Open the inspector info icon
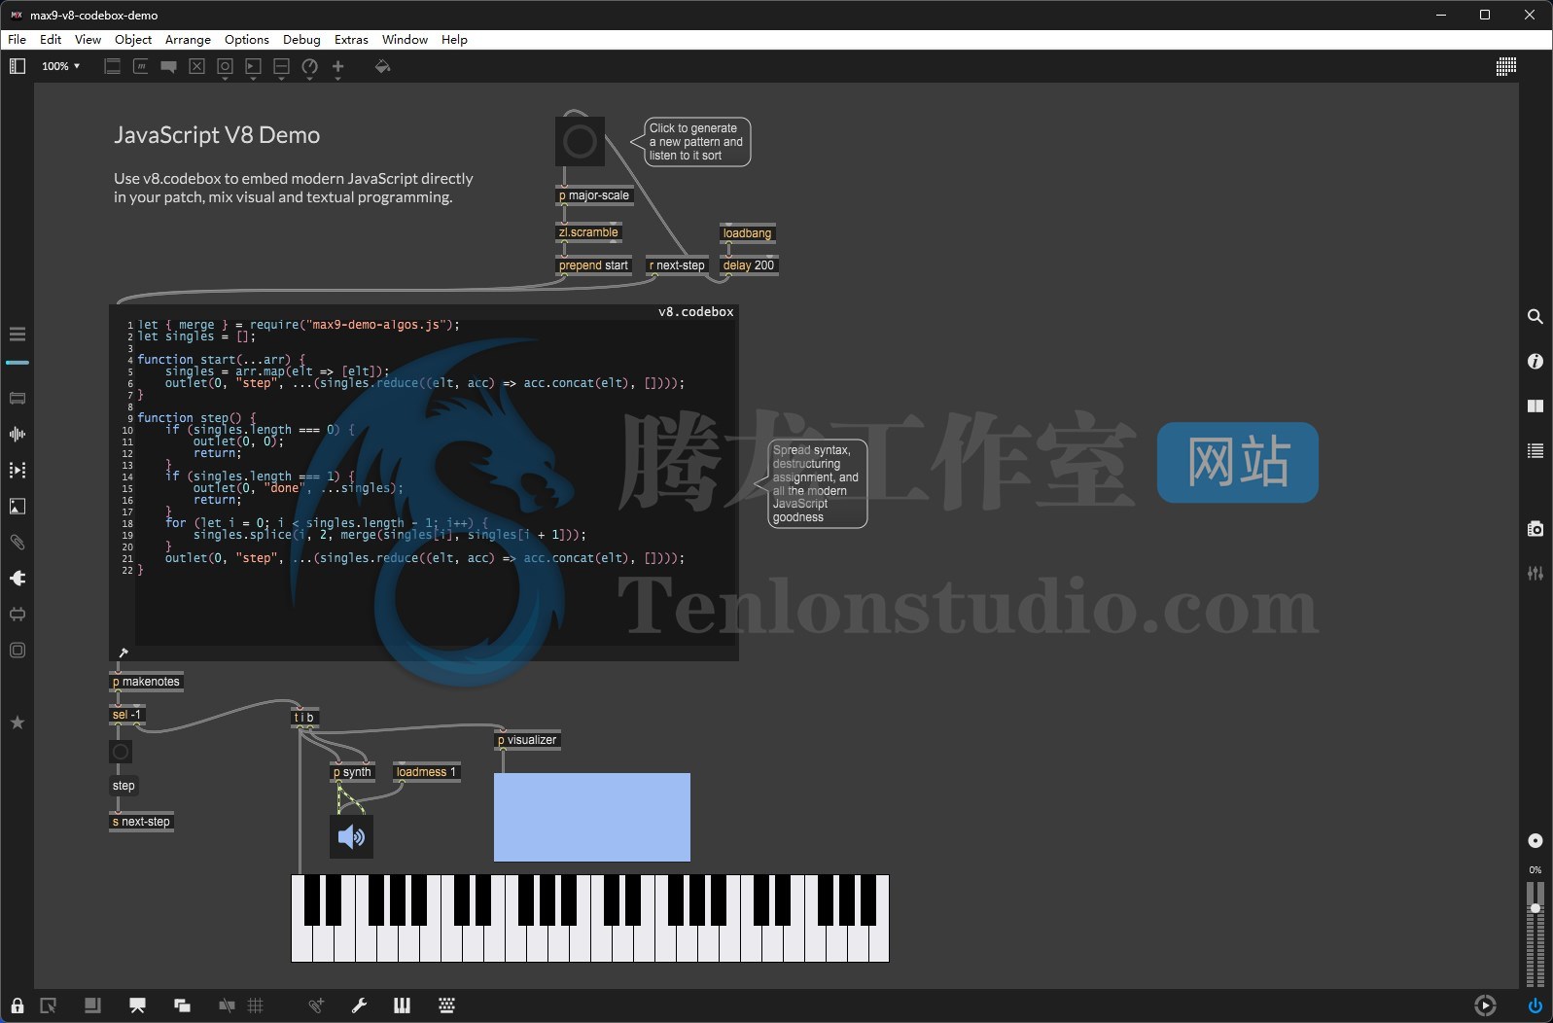This screenshot has width=1553, height=1023. point(1535,362)
